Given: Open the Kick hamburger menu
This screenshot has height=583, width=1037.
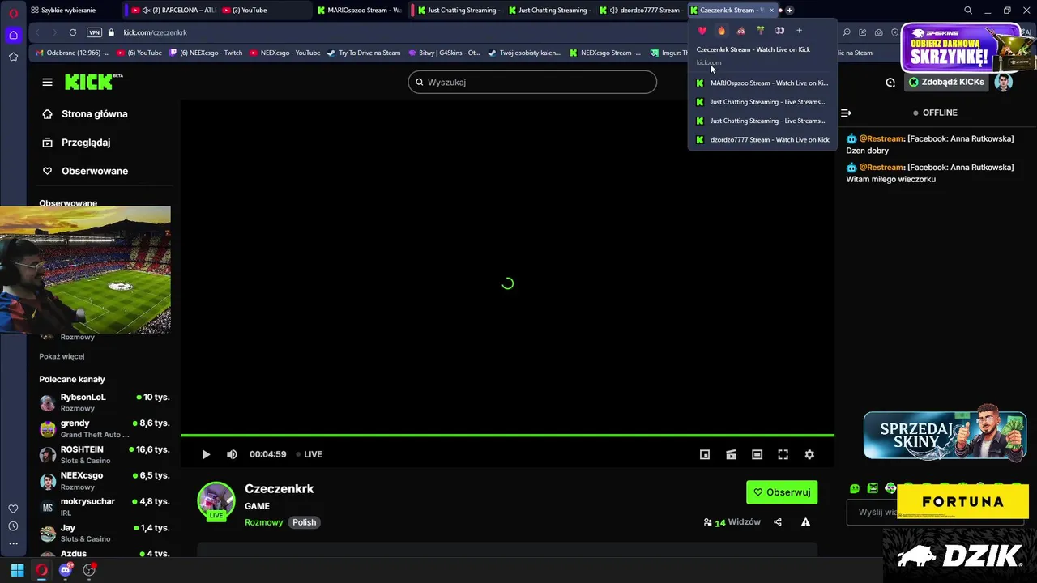Looking at the screenshot, I should click(47, 82).
